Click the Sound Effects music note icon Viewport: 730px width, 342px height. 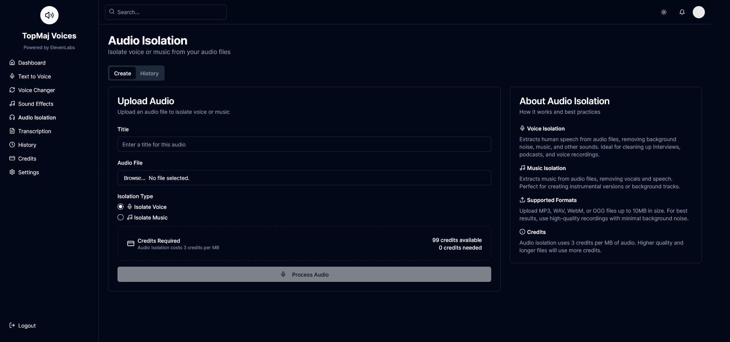tap(12, 103)
